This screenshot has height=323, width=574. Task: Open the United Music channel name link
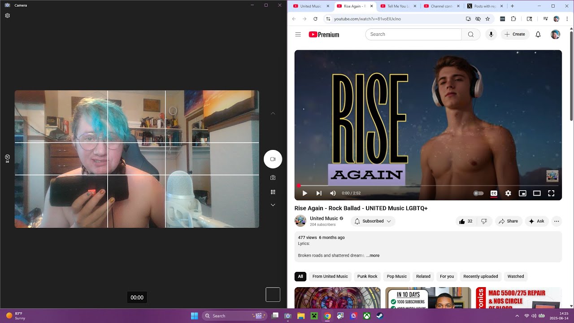click(324, 218)
